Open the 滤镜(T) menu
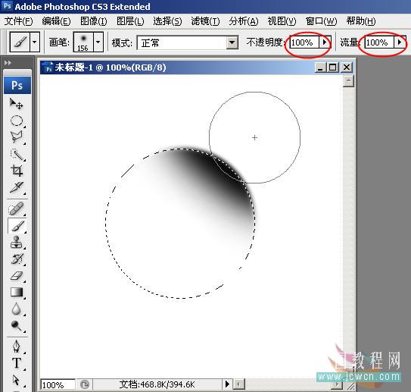 (x=205, y=21)
